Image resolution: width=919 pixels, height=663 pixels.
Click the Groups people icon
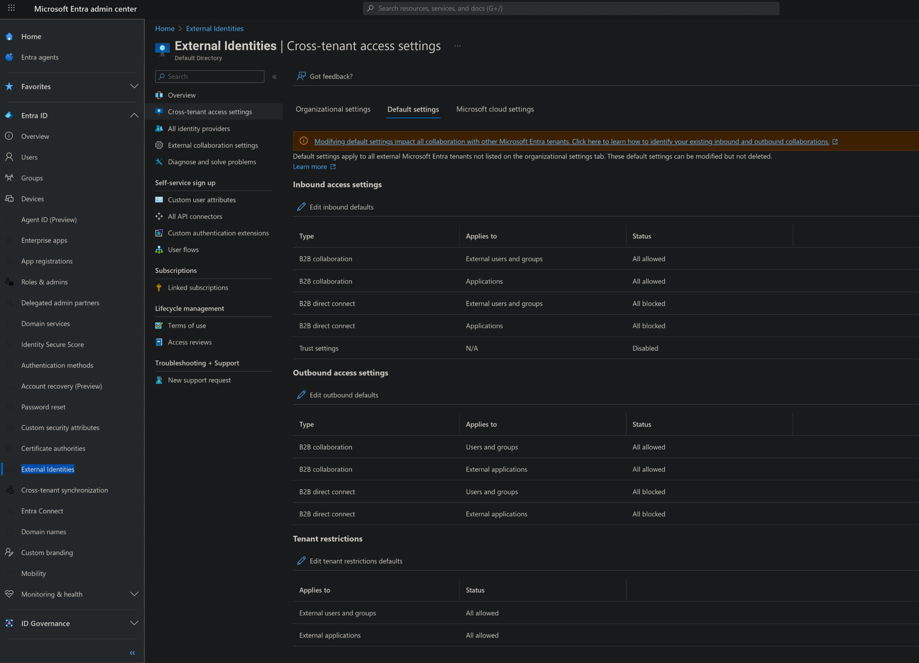click(x=9, y=178)
